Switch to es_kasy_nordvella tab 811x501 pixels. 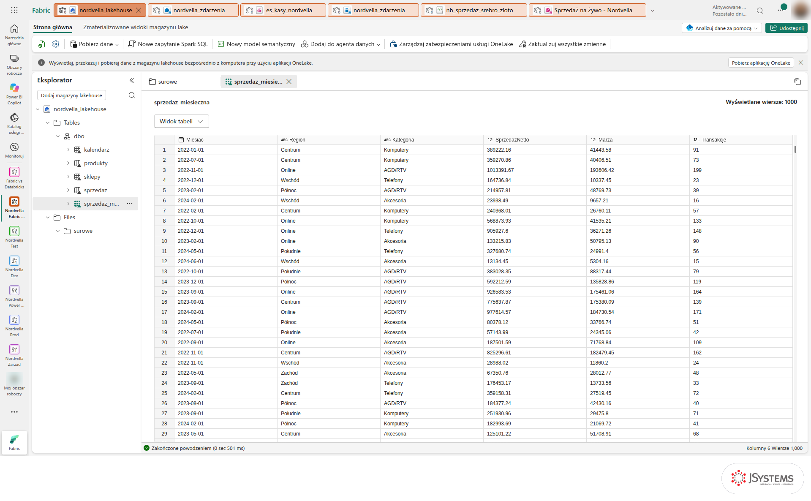(x=283, y=10)
